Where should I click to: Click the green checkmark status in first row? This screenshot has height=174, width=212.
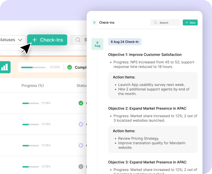pos(81,103)
